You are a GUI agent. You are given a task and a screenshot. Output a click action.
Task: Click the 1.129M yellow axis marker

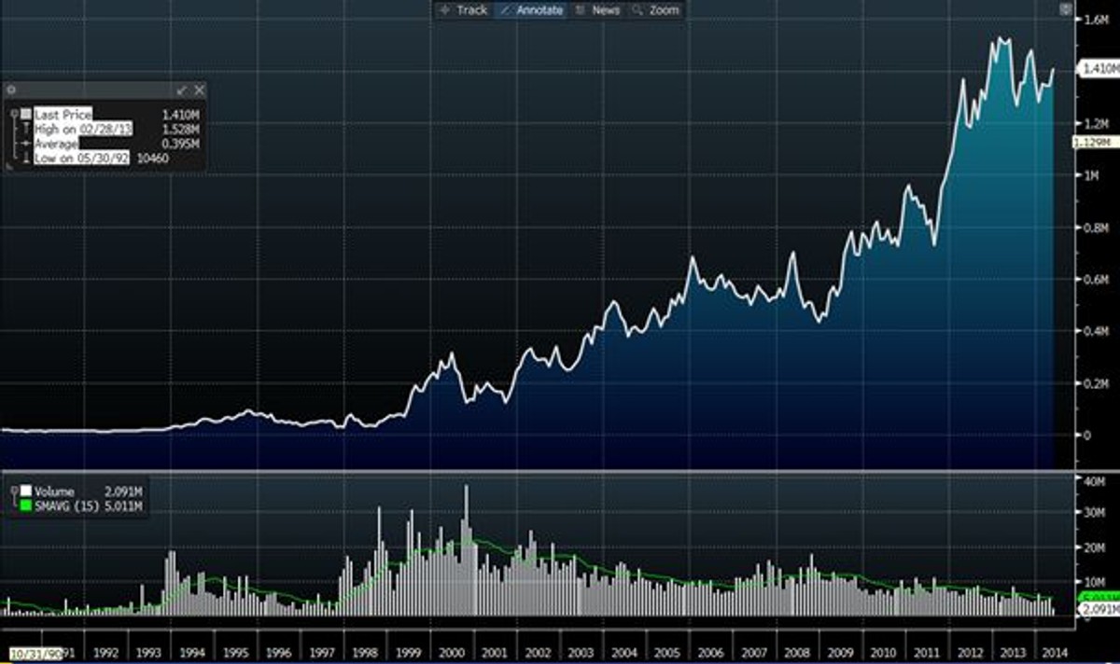coord(1093,142)
